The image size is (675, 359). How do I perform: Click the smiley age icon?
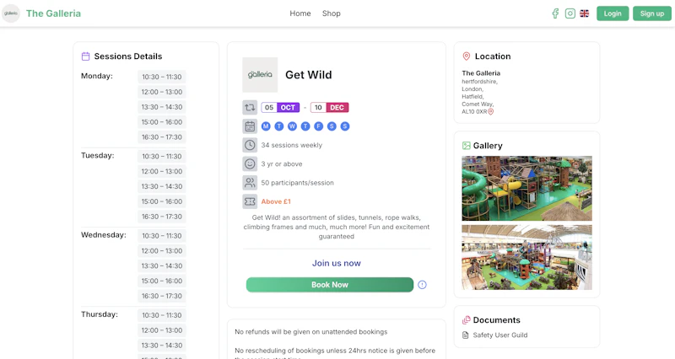250,163
